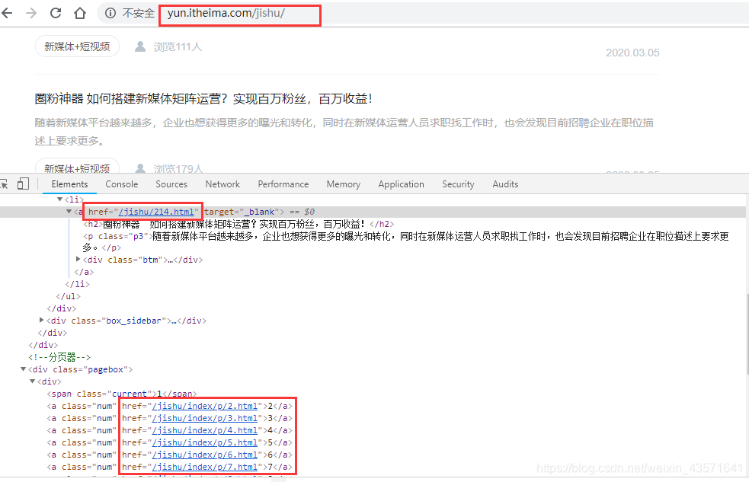The height and width of the screenshot is (482, 749).
Task: Show site info via the insecure icon
Action: pos(110,13)
